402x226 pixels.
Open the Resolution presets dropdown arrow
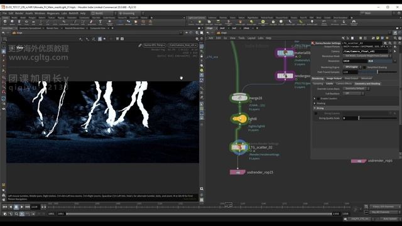(x=395, y=61)
